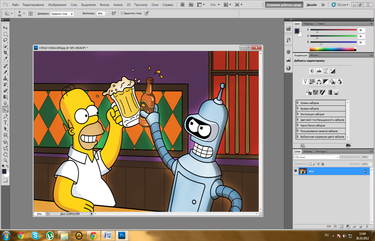Viewport: 375px width, 241px height.
Task: Swap foreground and background colors
Action: click(7, 166)
